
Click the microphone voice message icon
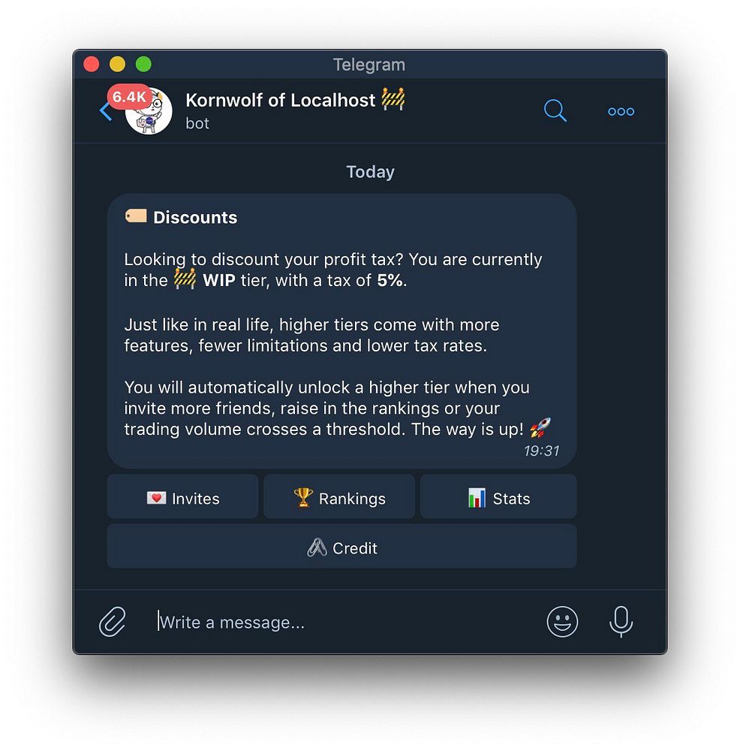tap(621, 622)
